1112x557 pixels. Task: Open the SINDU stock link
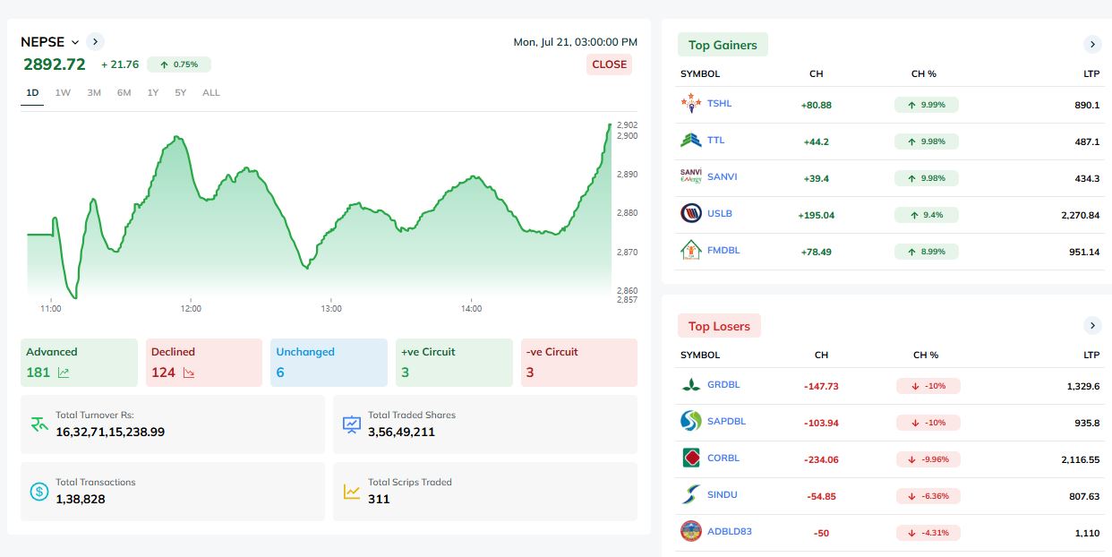tap(722, 495)
